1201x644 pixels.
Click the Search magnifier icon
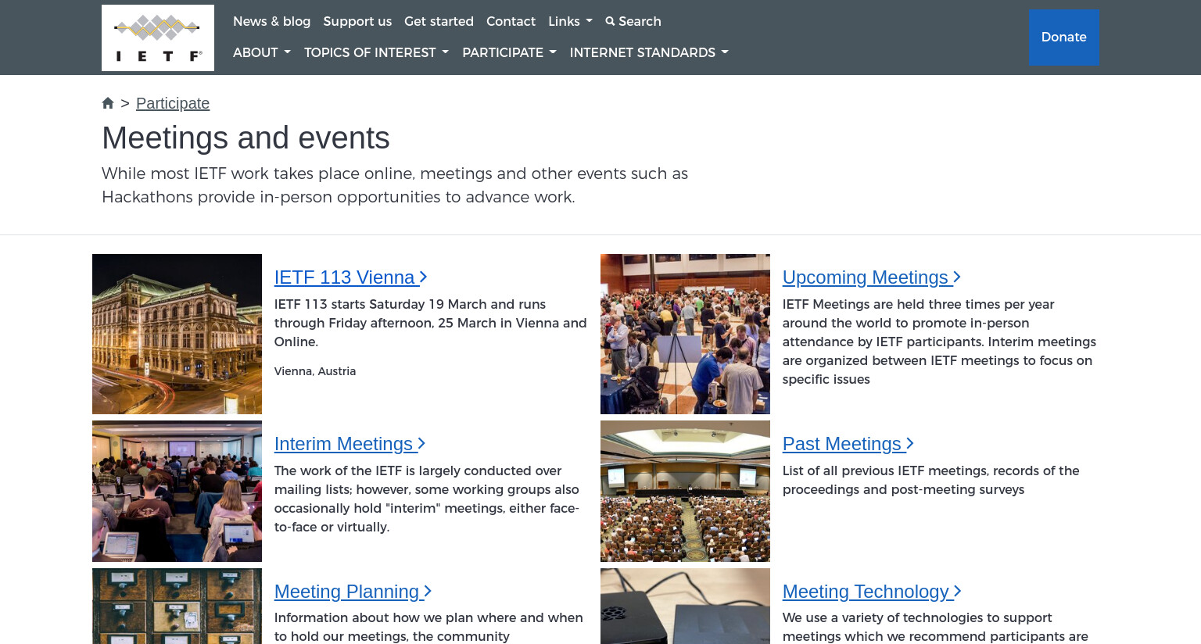tap(610, 21)
